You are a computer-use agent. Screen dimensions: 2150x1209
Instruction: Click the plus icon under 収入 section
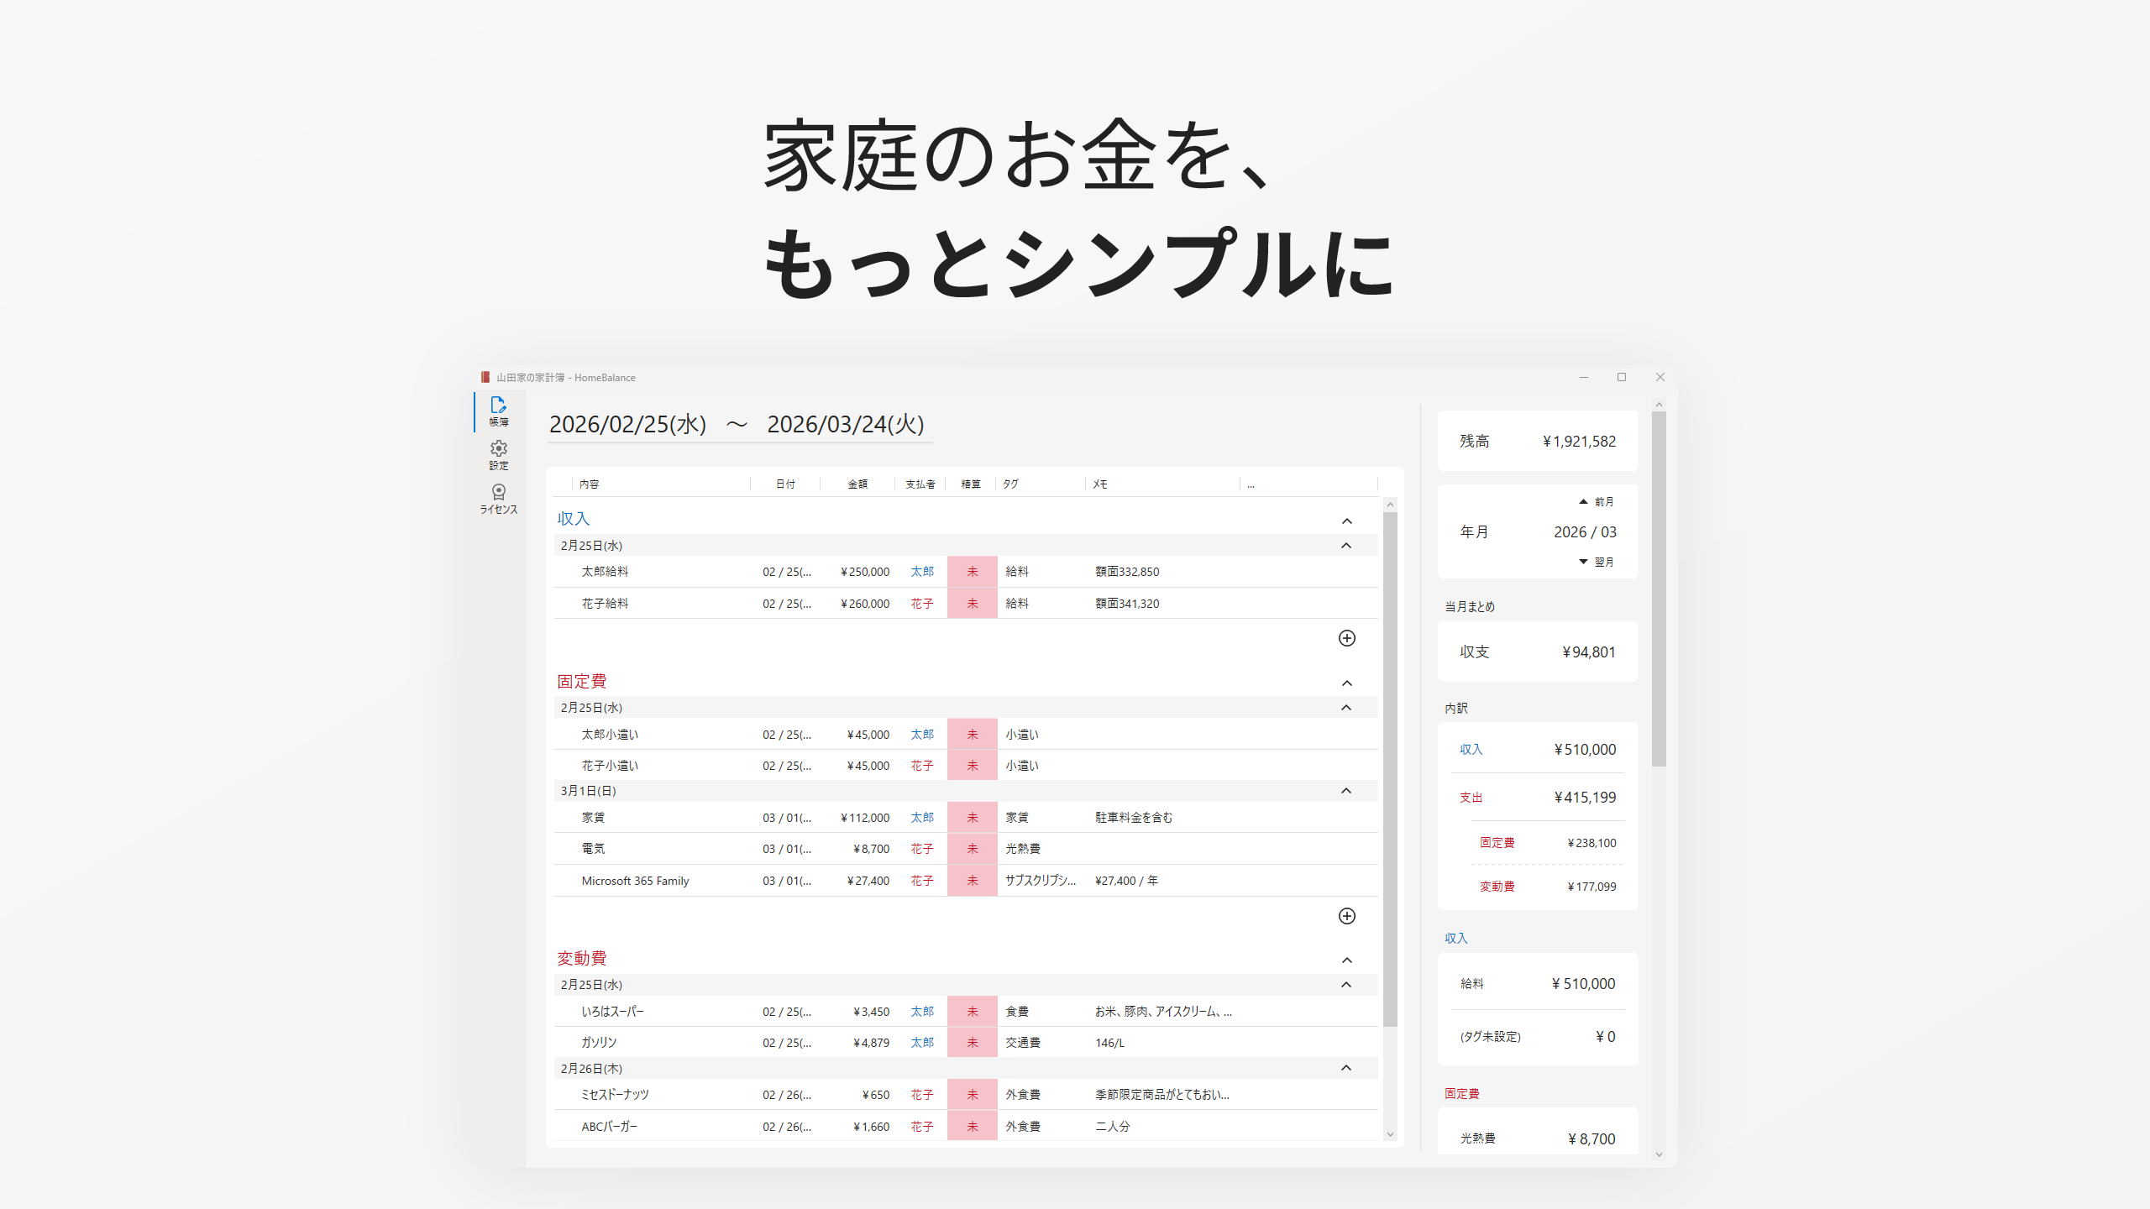1346,638
